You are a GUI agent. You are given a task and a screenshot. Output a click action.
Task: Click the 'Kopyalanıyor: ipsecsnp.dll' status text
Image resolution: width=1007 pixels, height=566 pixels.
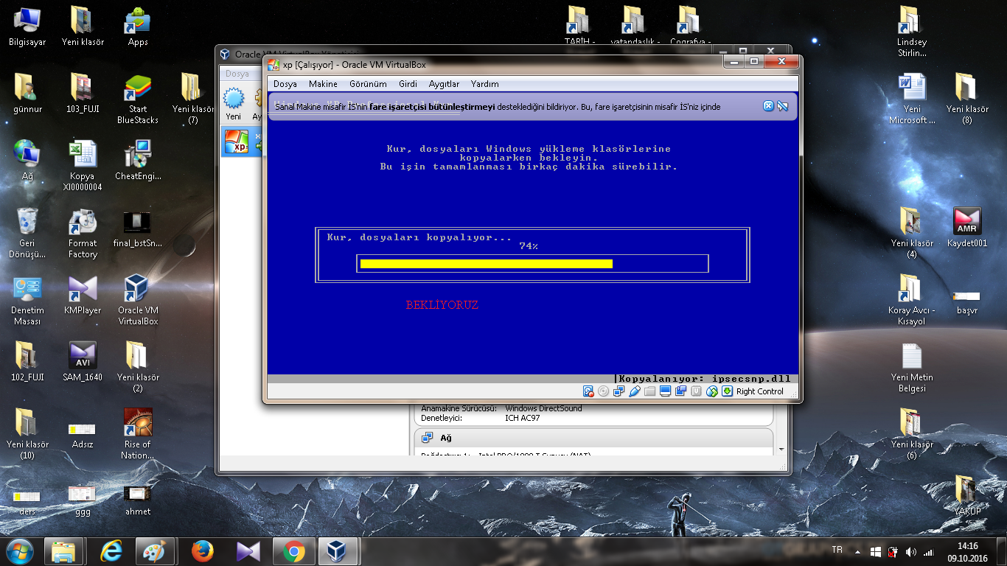click(x=705, y=379)
